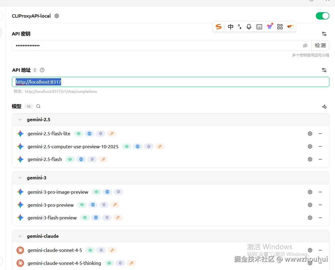The image size is (335, 270).
Task: Click the model count badge 10
Action: click(29, 106)
